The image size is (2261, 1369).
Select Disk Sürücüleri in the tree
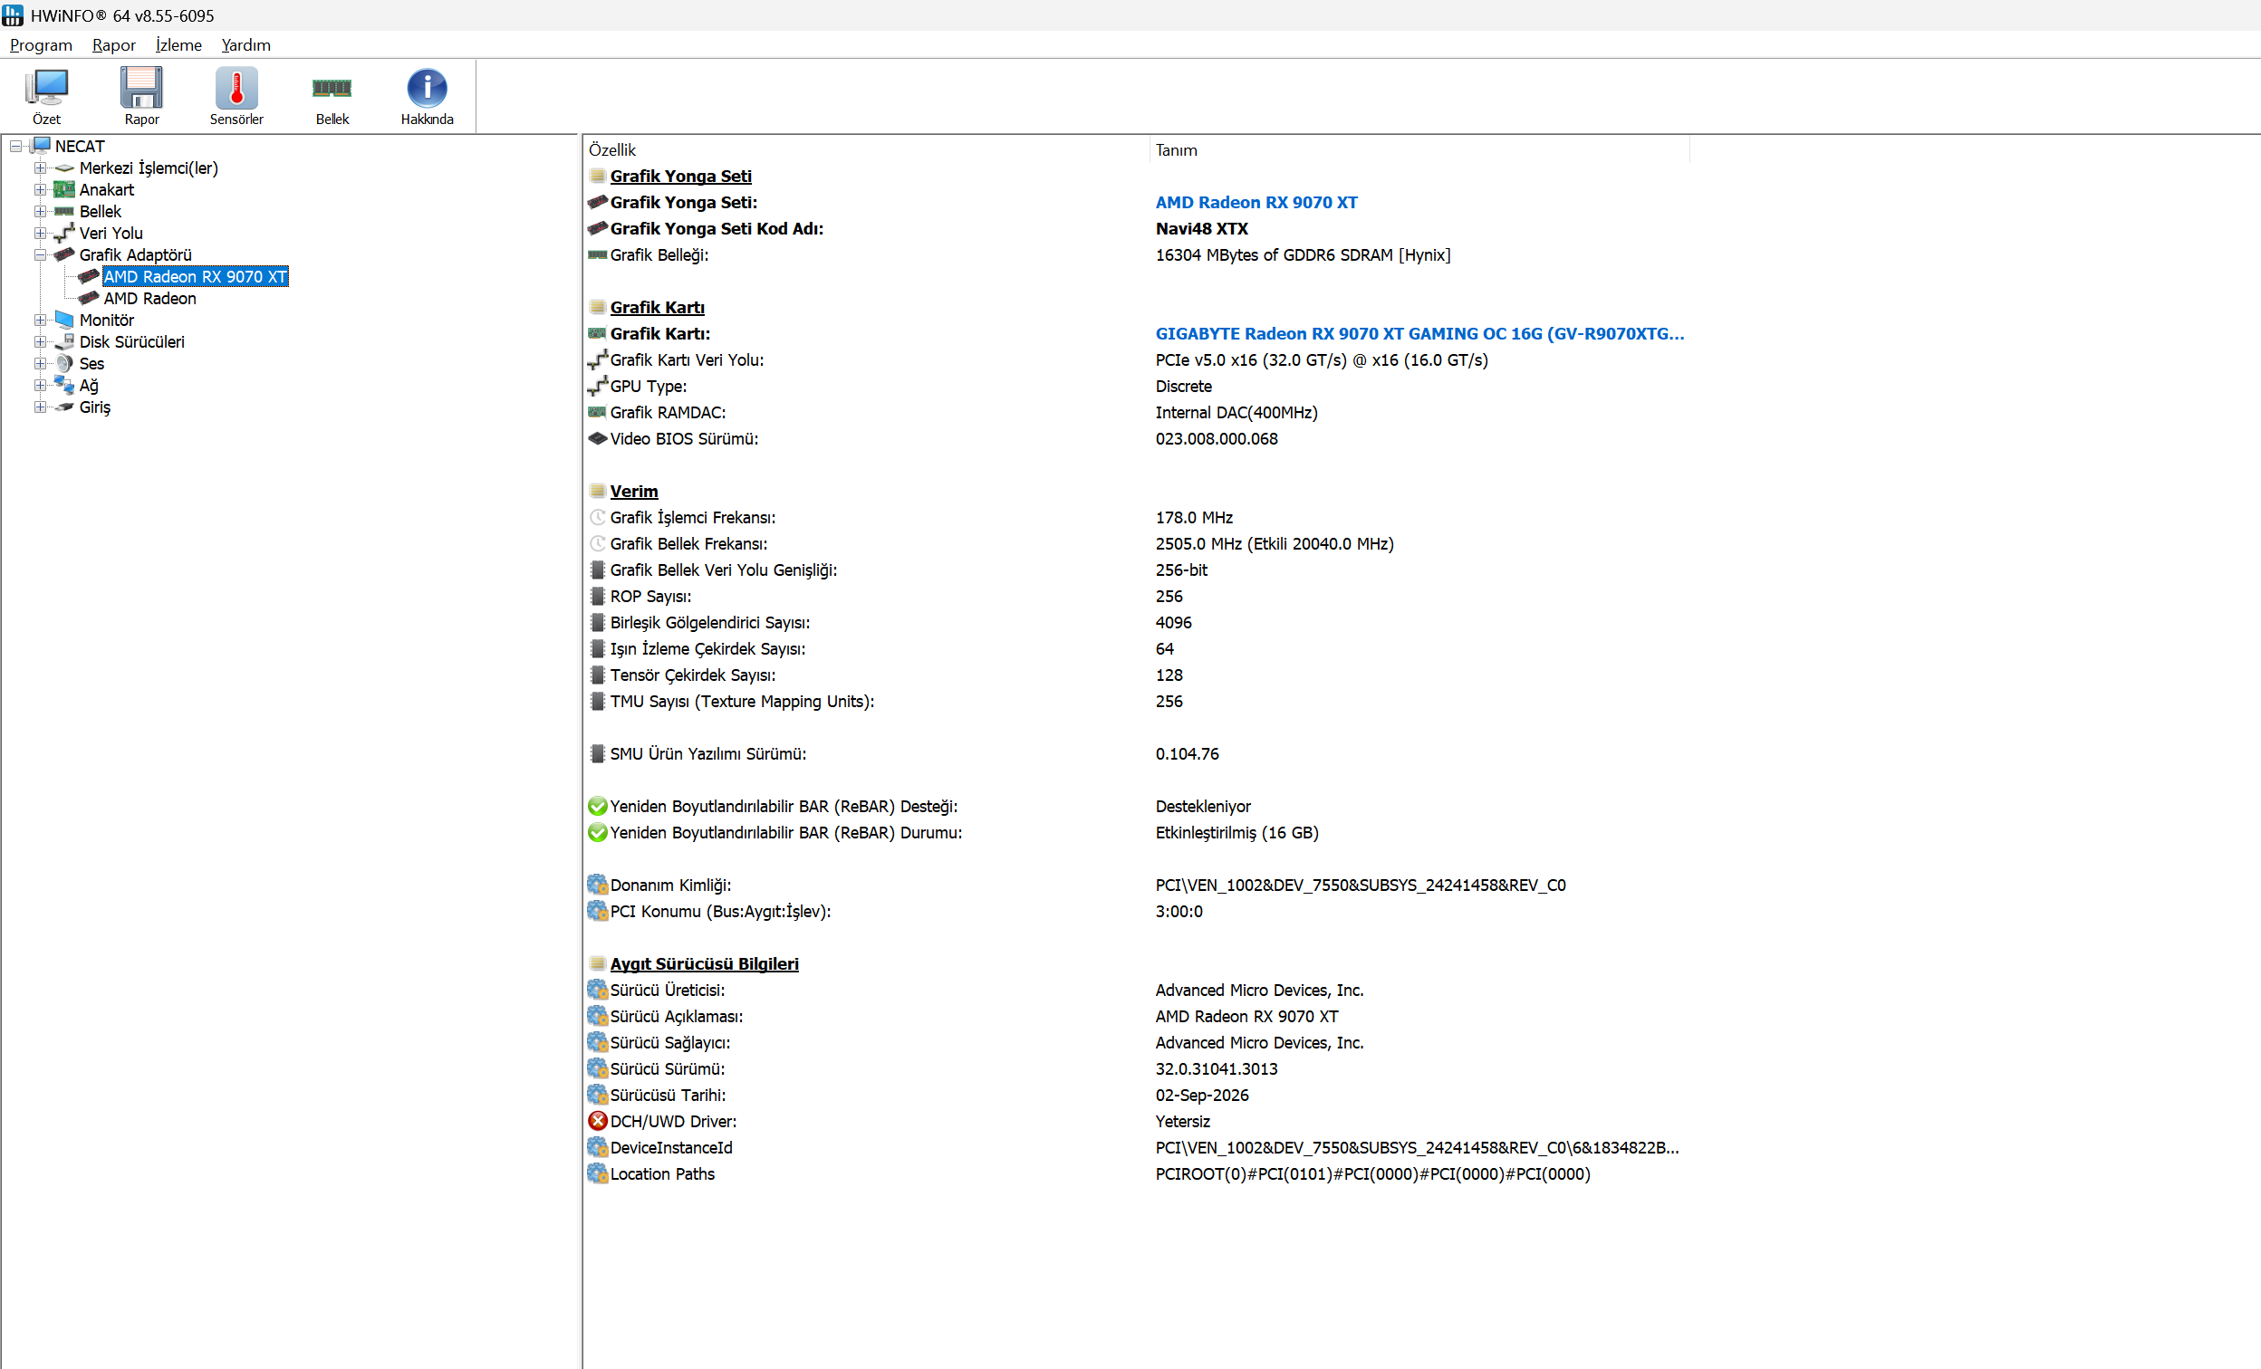[x=131, y=342]
